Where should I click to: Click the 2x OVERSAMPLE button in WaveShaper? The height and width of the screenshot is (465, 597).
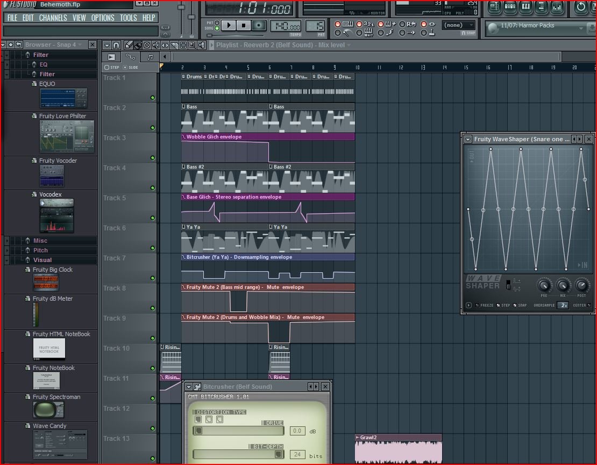[563, 305]
